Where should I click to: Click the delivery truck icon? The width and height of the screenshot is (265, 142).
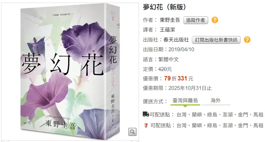[x=146, y=114]
